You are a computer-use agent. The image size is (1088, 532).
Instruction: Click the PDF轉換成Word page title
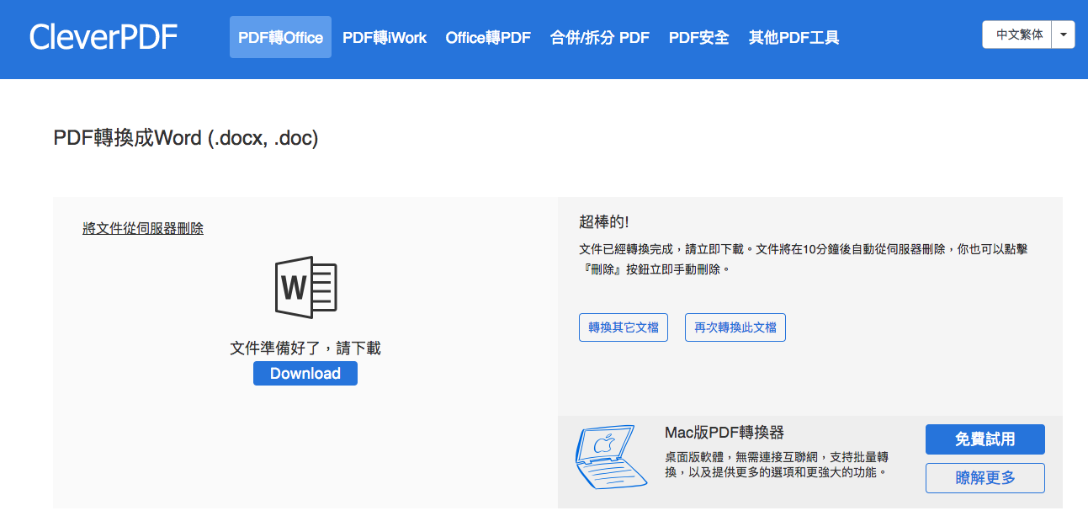coord(186,139)
